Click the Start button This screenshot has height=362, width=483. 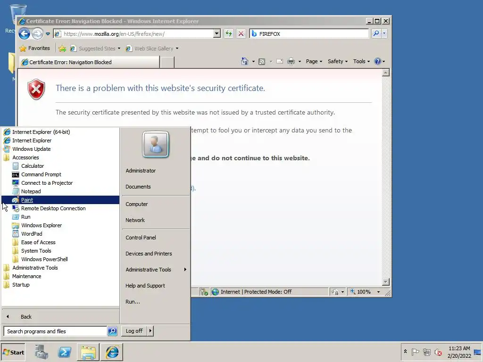(13, 353)
